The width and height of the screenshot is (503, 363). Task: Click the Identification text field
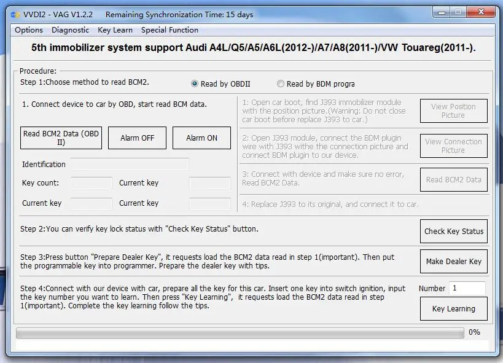click(130, 165)
